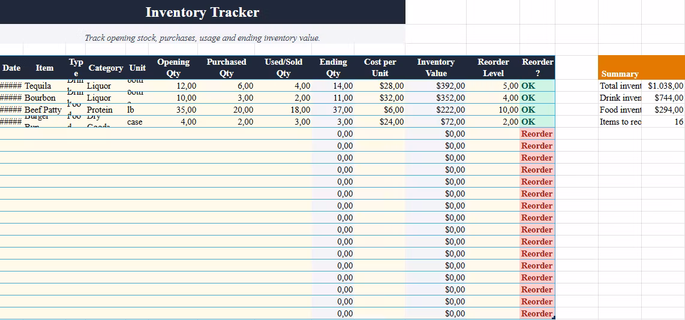Select the 'Total invent' summary label
This screenshot has height=320, width=685.
click(620, 86)
